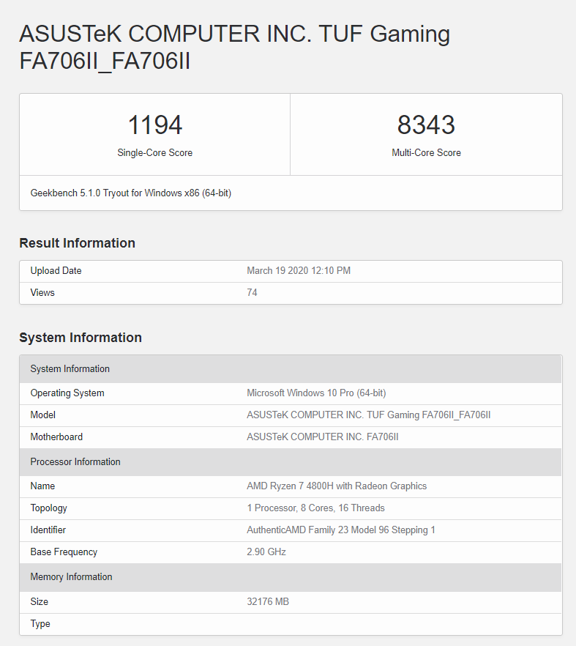576x646 pixels.
Task: Click the memory Type label
Action: pyautogui.click(x=40, y=624)
